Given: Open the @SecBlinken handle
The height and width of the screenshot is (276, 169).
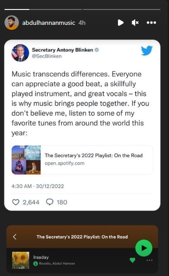Looking at the screenshot, I should tap(46, 56).
